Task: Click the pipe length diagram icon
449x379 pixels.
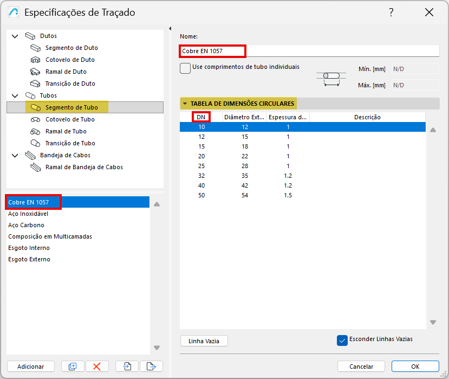Action: click(x=331, y=79)
